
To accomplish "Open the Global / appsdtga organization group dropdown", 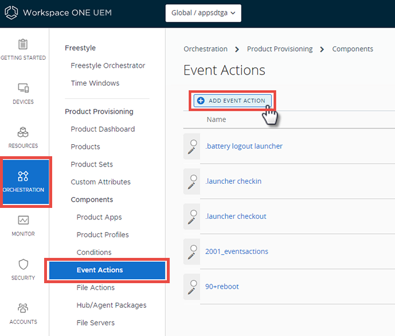I will [204, 13].
